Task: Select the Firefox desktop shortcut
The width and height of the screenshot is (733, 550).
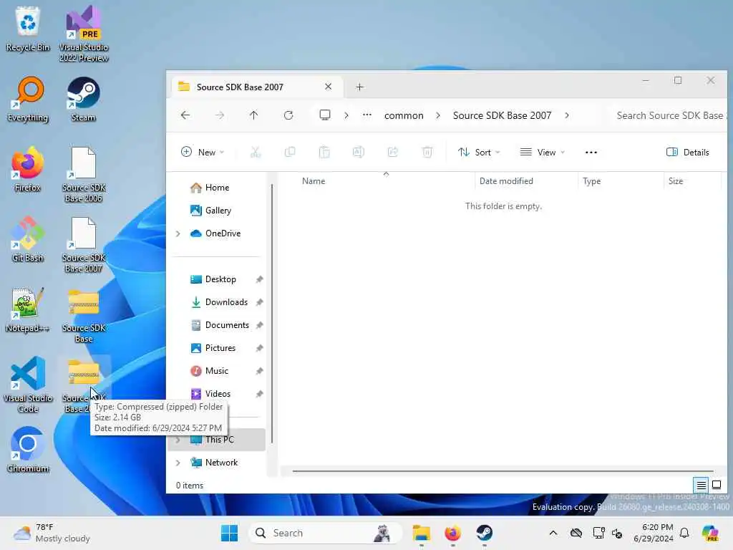Action: pos(28,169)
